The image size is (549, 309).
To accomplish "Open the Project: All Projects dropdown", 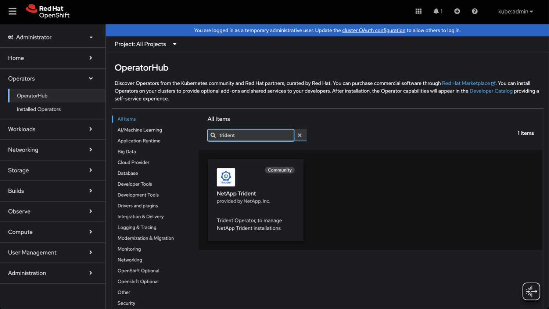I will (x=146, y=44).
